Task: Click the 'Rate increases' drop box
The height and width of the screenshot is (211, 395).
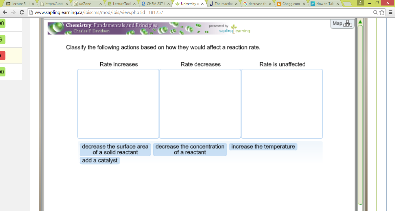Action: pos(118,103)
